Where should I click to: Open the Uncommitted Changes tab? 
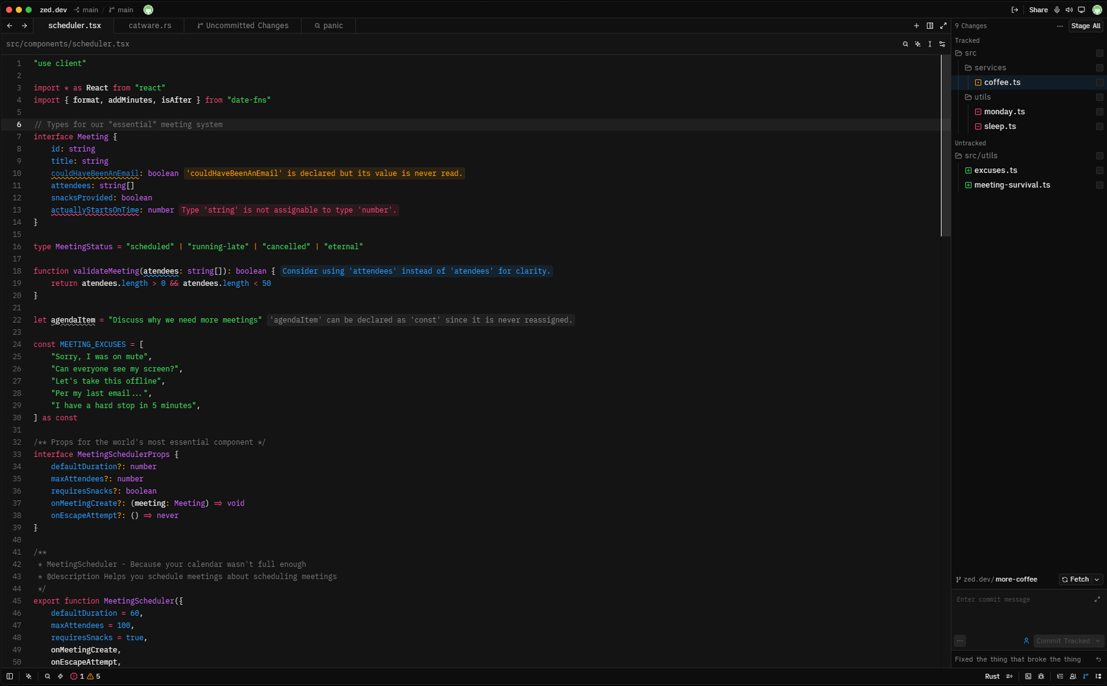[243, 26]
